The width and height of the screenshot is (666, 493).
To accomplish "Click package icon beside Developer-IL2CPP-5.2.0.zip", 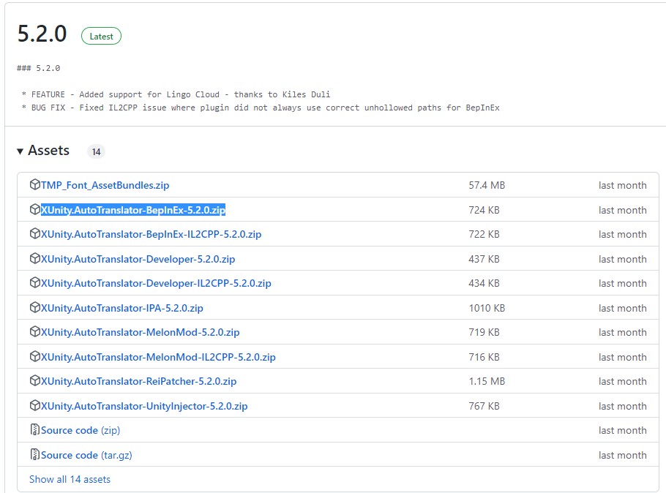I will [x=35, y=283].
